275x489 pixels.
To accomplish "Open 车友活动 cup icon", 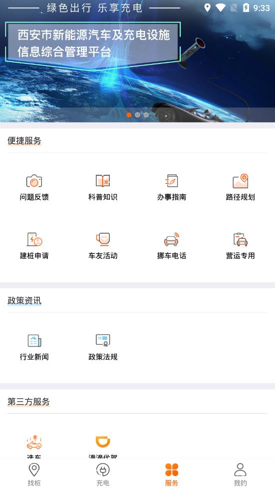I will tap(103, 240).
